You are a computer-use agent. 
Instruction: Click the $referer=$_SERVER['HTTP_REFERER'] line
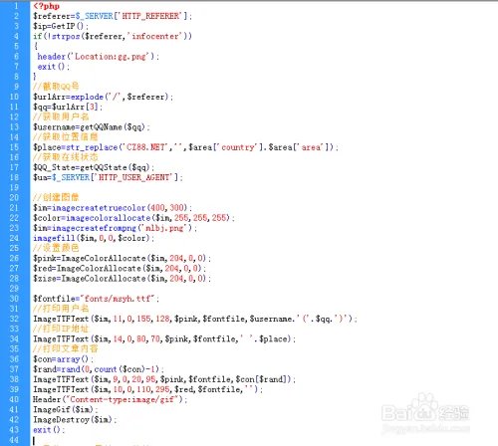click(x=113, y=16)
